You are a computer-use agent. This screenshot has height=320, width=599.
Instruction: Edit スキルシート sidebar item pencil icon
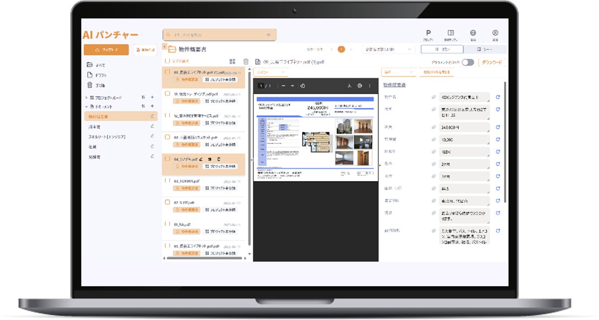(152, 137)
